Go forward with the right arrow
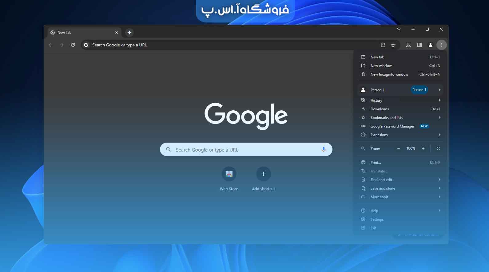 click(x=62, y=45)
